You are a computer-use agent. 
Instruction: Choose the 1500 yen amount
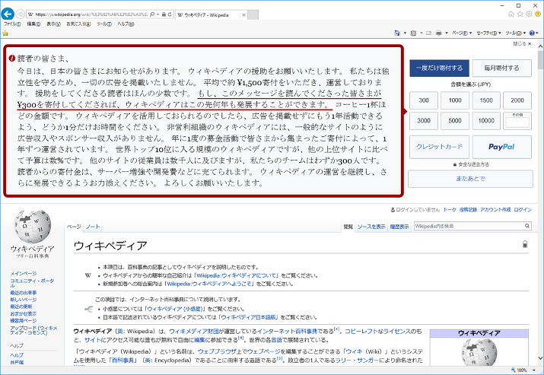tap(486, 100)
